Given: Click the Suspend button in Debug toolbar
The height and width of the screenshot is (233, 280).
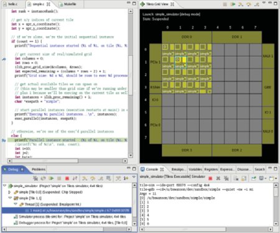Looking at the screenshot, I should point(59,178).
